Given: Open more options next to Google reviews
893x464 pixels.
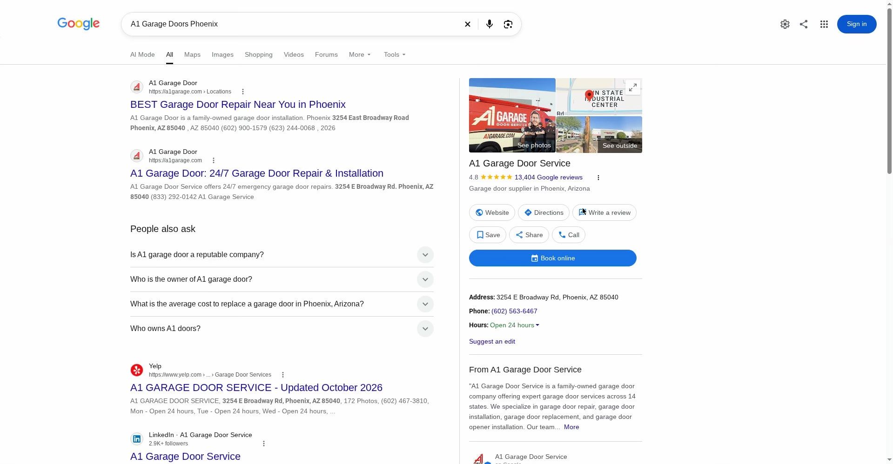Looking at the screenshot, I should [598, 178].
